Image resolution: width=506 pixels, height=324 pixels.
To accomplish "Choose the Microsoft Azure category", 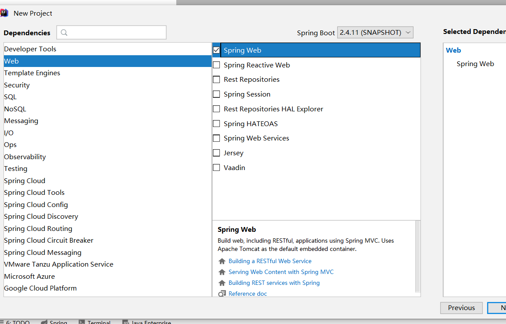I will pos(107,277).
